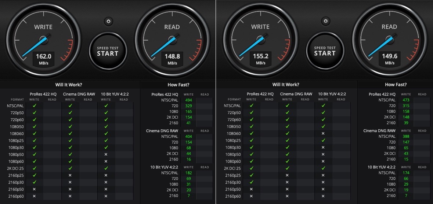Select 10 Bit YUV 2K DCI value 20

189,190
